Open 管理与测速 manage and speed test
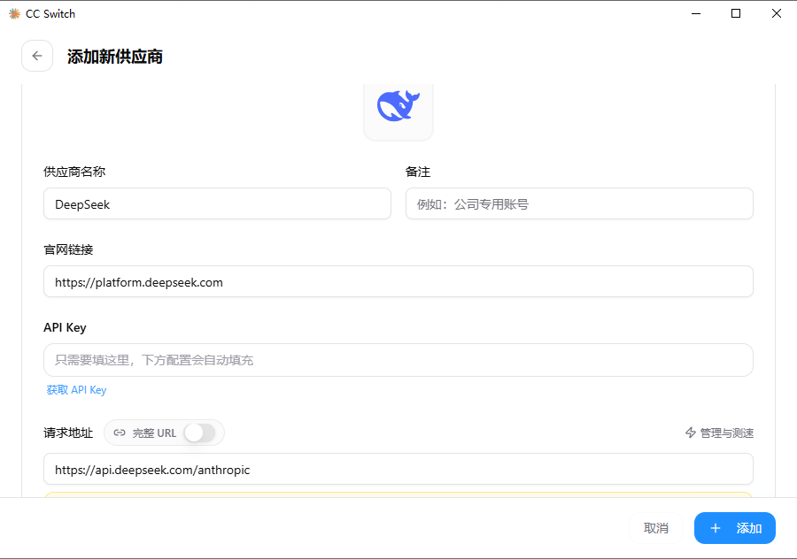The width and height of the screenshot is (797, 559). click(719, 433)
